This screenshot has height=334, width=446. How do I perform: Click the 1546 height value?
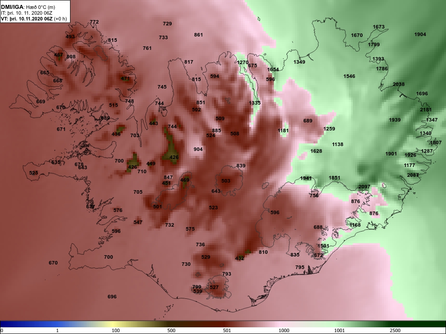click(349, 76)
